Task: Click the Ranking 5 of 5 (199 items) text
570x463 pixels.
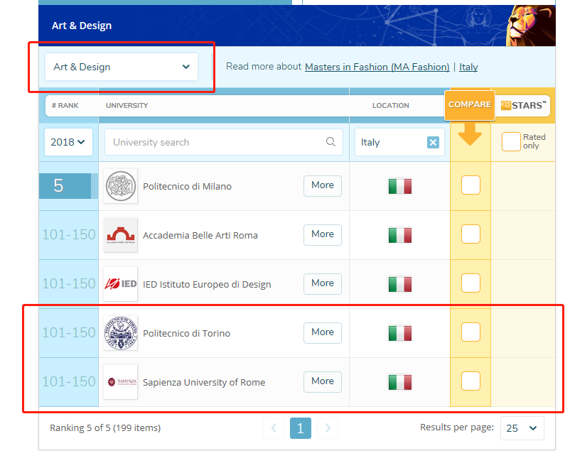Action: (x=105, y=427)
